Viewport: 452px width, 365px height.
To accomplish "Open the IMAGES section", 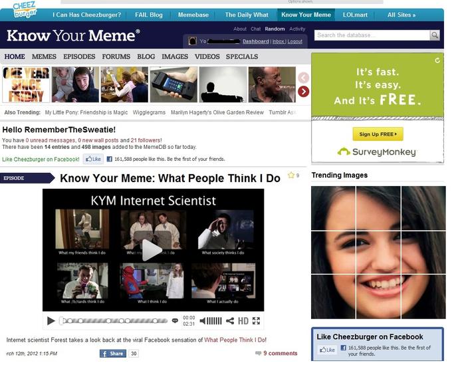I will tap(175, 57).
